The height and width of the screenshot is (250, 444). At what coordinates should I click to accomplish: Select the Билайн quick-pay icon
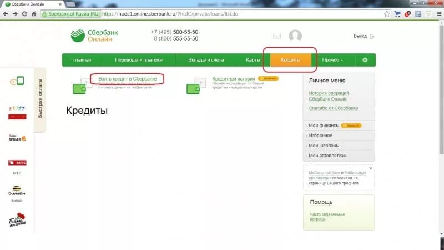[17, 191]
